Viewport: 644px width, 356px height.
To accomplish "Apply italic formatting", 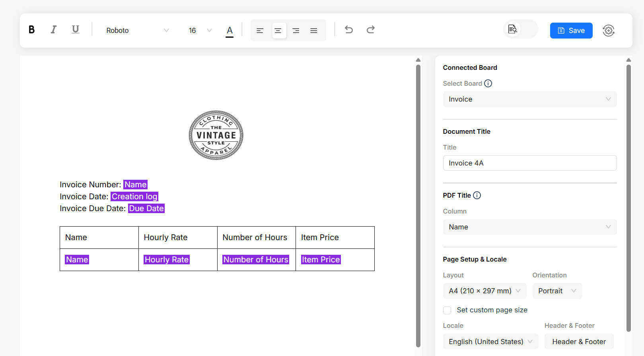I will tap(53, 30).
